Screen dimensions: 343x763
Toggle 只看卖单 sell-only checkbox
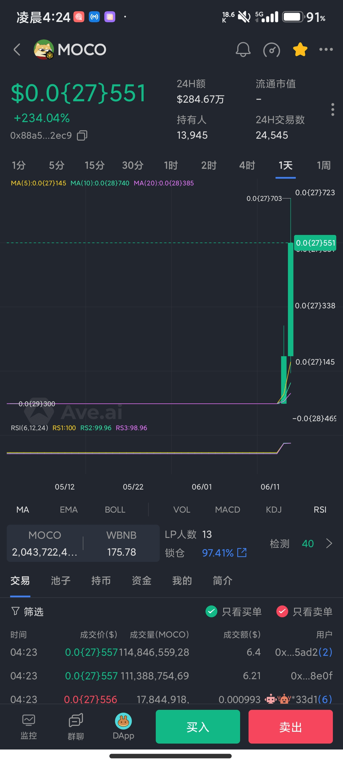pyautogui.click(x=282, y=611)
